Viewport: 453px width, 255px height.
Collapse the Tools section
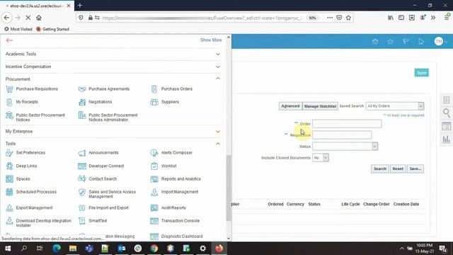[218, 144]
